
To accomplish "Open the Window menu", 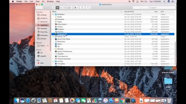I will (50, 1).
